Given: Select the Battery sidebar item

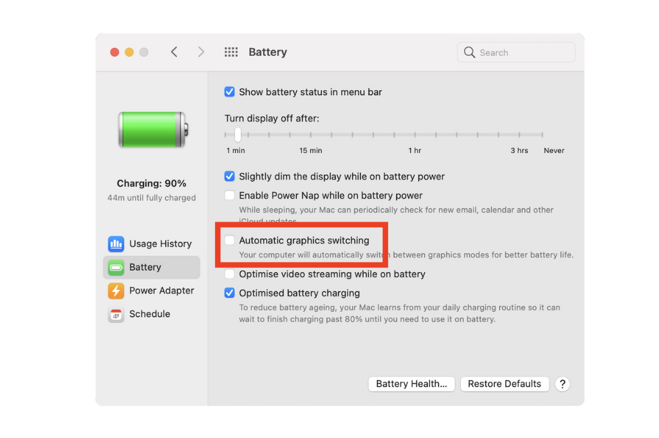Looking at the screenshot, I should 151,267.
